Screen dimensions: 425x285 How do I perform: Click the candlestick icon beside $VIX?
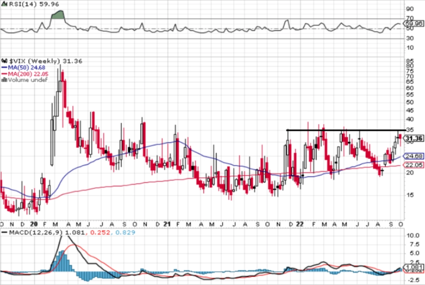[x=5, y=61]
